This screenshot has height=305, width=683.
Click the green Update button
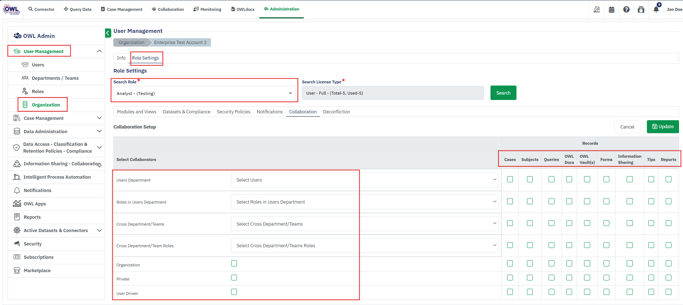[662, 127]
